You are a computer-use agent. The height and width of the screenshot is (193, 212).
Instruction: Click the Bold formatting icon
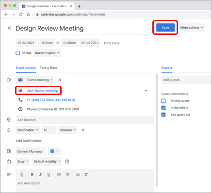(x=32, y=175)
